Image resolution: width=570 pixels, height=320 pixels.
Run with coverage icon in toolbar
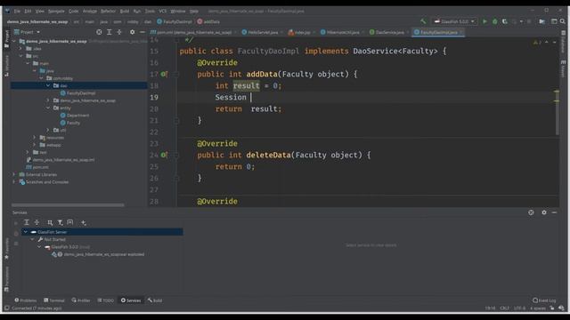[x=505, y=21]
